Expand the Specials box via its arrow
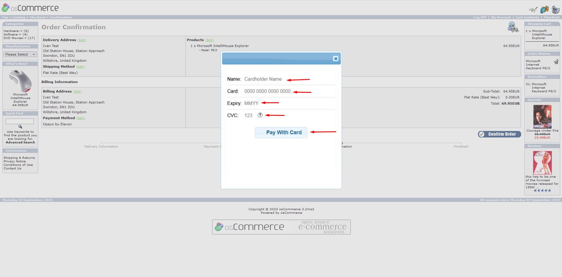562x277 pixels. pyautogui.click(x=555, y=100)
